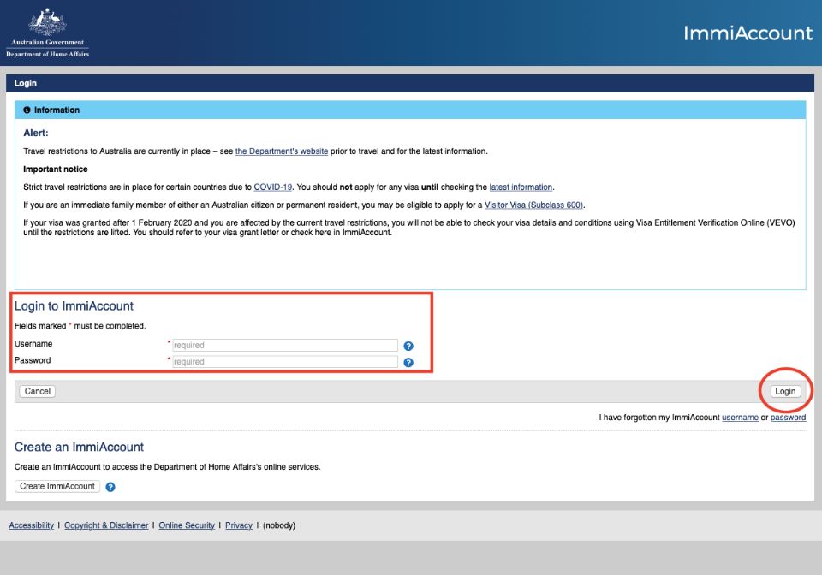Click the Login section header bar text
This screenshot has height=575, width=822.
coord(25,83)
